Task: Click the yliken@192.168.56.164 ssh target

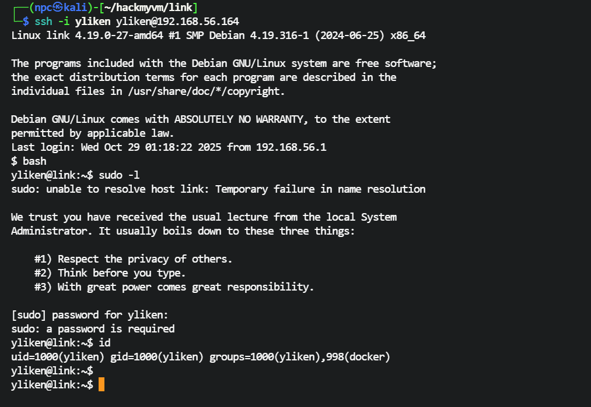Action: 192,22
